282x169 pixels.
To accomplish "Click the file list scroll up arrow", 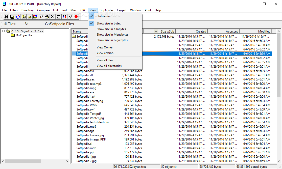I will [x=278, y=31].
